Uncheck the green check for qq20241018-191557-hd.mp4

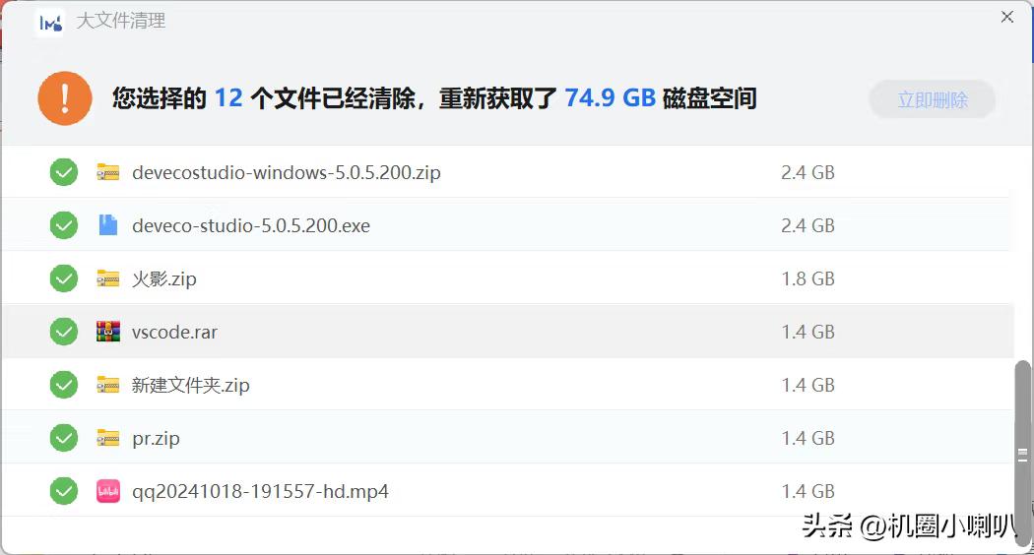pyautogui.click(x=64, y=491)
